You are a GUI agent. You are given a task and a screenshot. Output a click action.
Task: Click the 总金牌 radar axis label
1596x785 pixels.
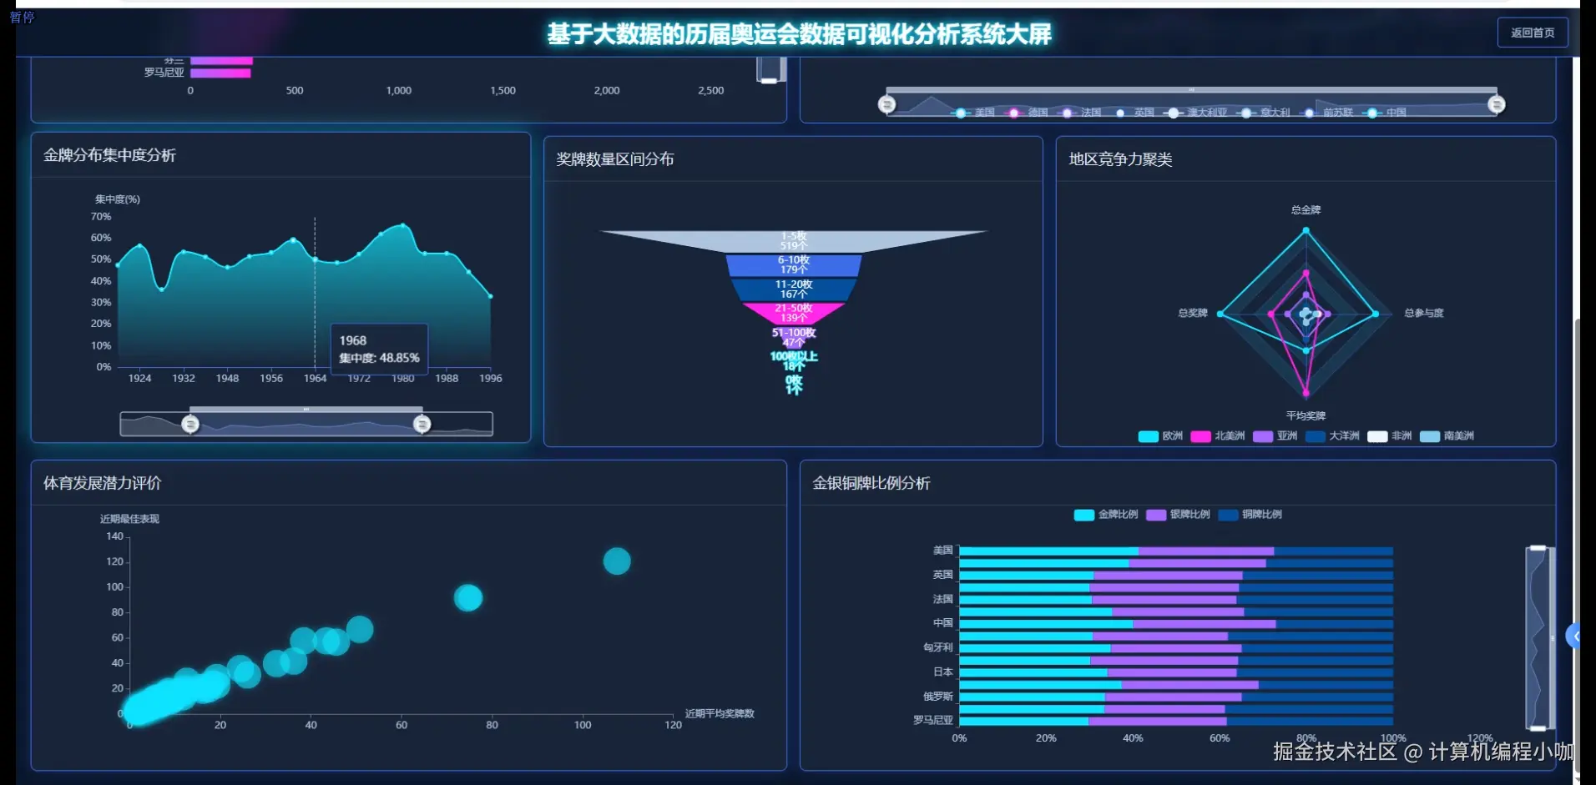pyautogui.click(x=1306, y=210)
